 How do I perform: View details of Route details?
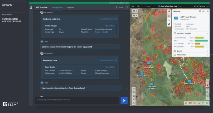pyautogui.click(x=110, y=67)
